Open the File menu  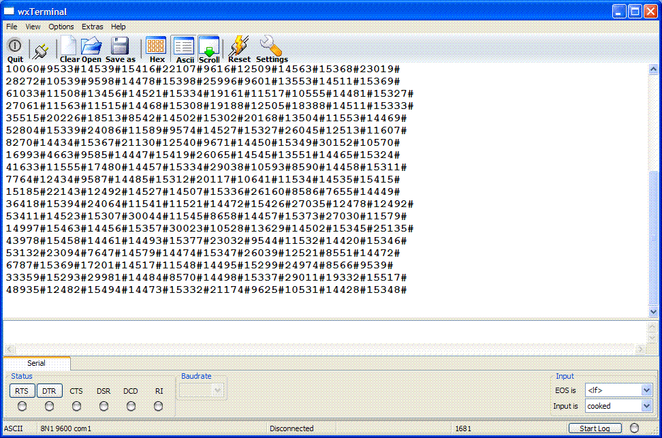click(12, 27)
